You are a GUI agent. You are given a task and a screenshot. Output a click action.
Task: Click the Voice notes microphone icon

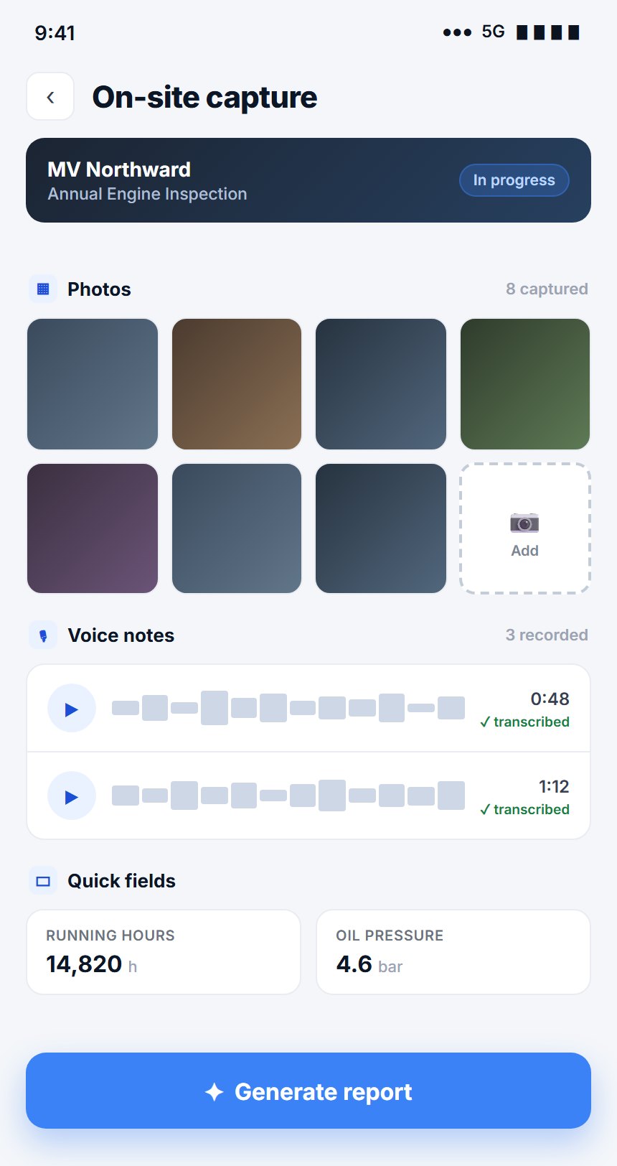click(43, 635)
